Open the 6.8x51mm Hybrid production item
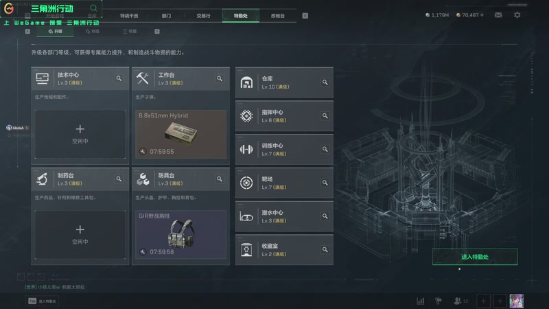Viewport: 549px width, 309px height. click(x=180, y=134)
